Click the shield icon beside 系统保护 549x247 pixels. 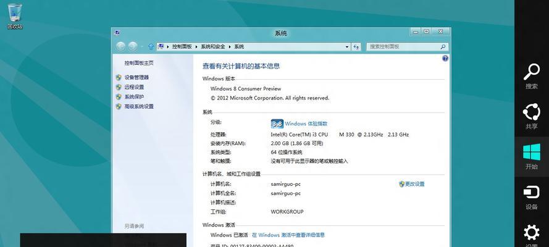[x=119, y=97]
